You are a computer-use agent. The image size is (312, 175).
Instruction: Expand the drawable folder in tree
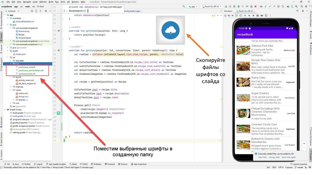10,61
